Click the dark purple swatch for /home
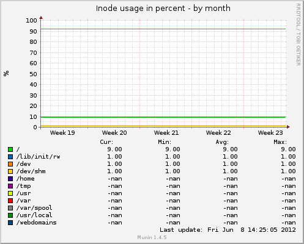The height and width of the screenshot is (244, 304). 10,179
